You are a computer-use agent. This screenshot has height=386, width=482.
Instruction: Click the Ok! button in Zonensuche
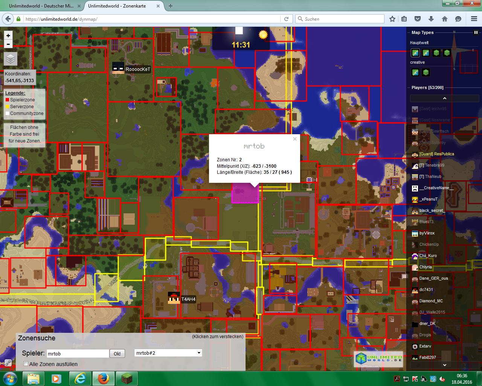pyautogui.click(x=117, y=354)
